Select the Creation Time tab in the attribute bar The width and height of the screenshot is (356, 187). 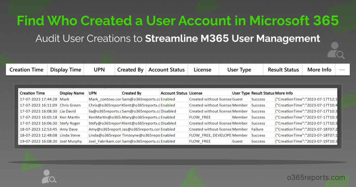27,70
